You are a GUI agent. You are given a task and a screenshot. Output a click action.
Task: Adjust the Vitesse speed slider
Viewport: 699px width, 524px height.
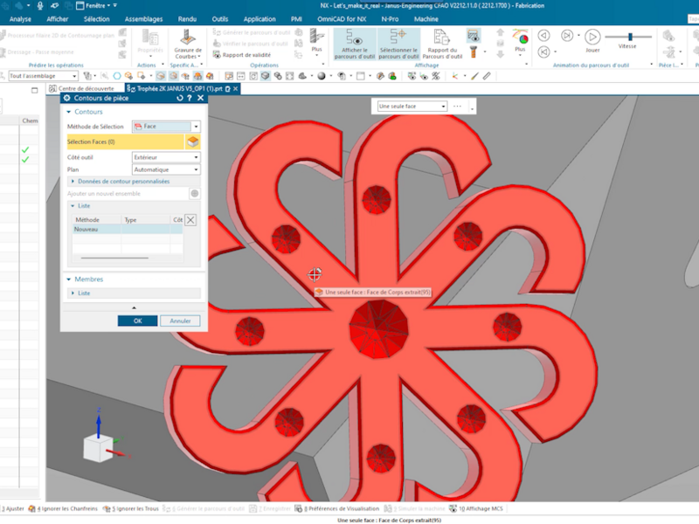629,37
